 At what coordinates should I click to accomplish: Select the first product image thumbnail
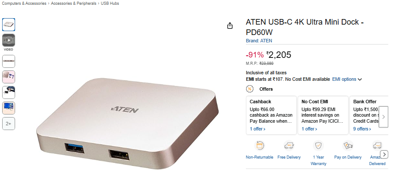coord(9,25)
